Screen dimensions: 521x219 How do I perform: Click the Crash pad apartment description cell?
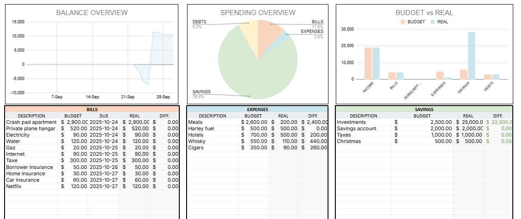(x=31, y=122)
